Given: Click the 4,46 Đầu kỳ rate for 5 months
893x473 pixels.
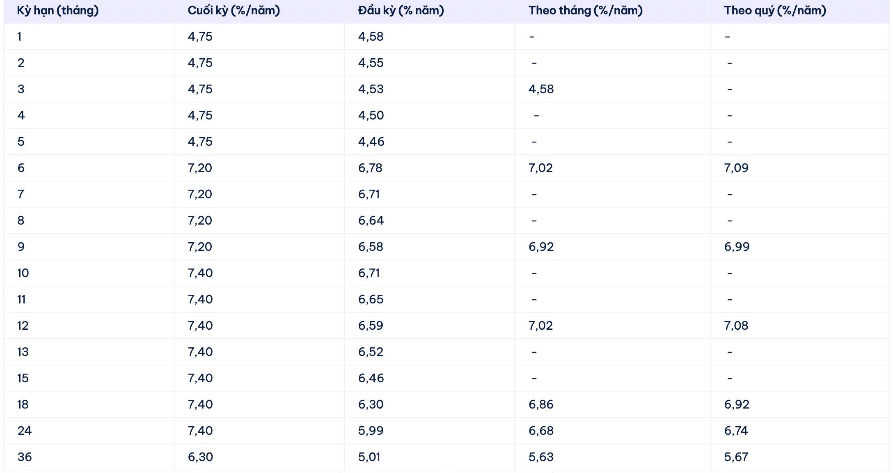Looking at the screenshot, I should click(371, 142).
